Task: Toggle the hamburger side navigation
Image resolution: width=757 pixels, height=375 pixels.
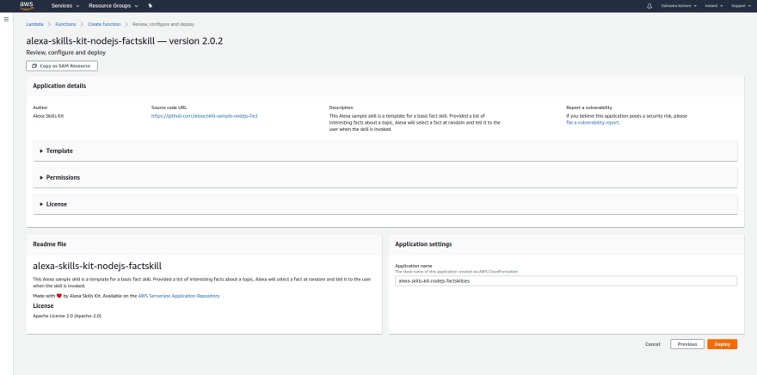Action: tap(6, 19)
